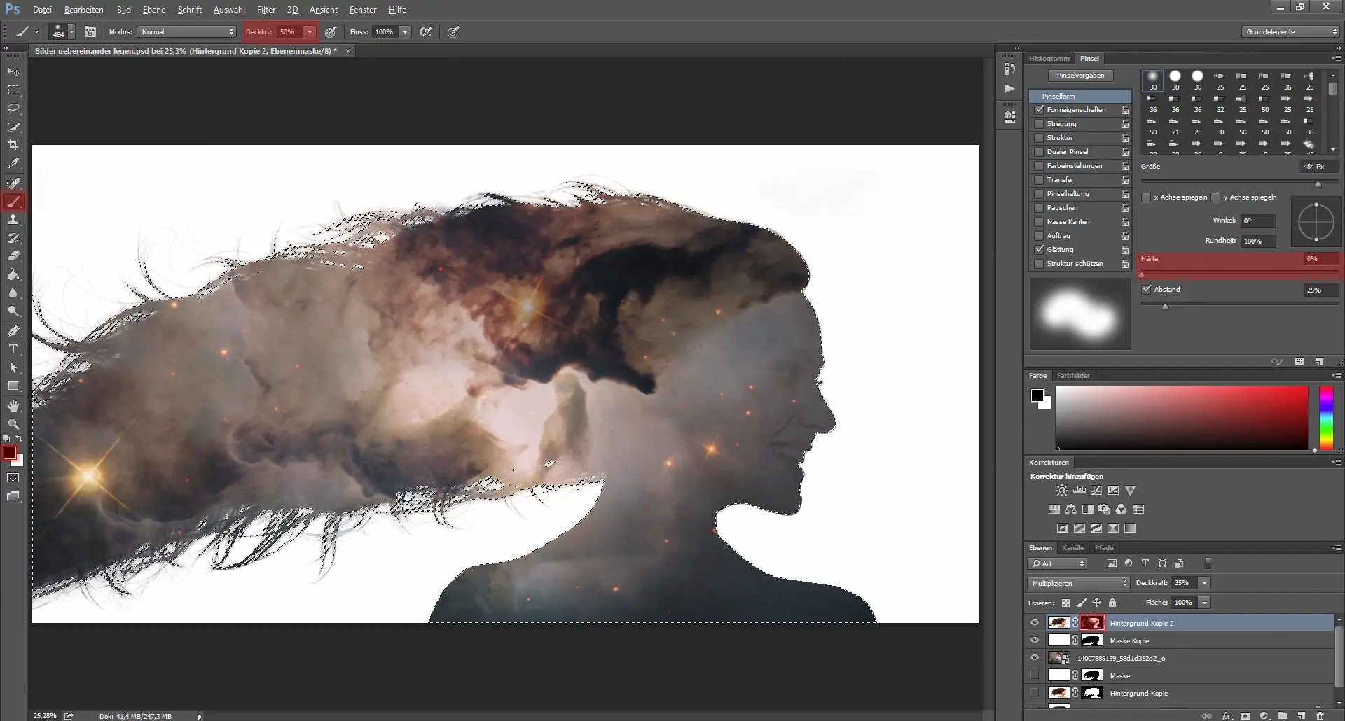Open the Filter menu
The image size is (1345, 721).
[266, 9]
